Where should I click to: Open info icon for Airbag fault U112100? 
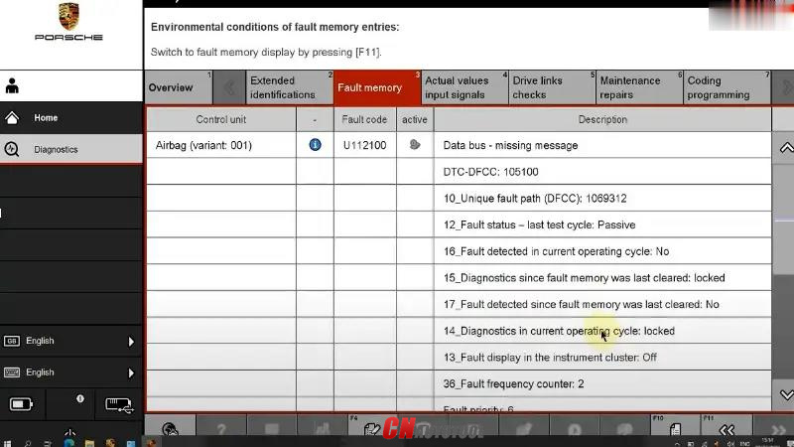coord(315,145)
